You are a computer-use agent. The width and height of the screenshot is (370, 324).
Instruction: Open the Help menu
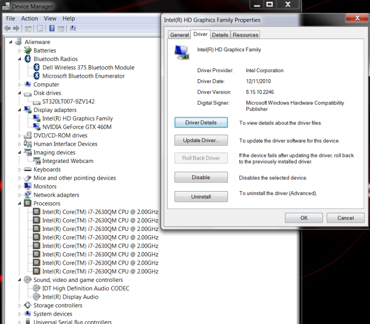click(x=69, y=19)
